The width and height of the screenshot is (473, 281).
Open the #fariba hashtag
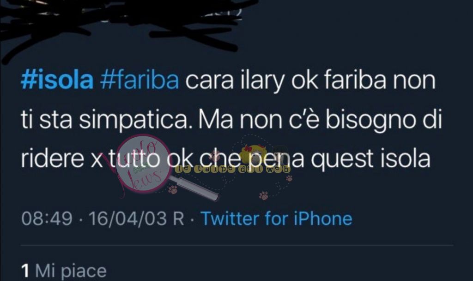click(x=139, y=80)
